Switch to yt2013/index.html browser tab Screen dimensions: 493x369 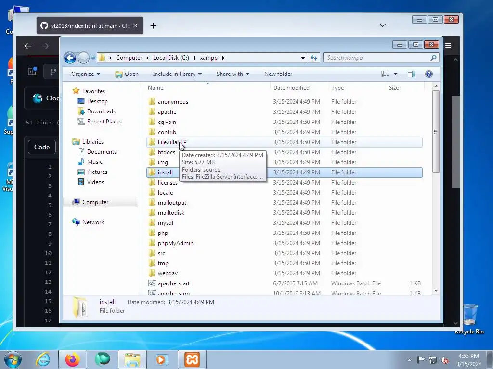pyautogui.click(x=90, y=26)
